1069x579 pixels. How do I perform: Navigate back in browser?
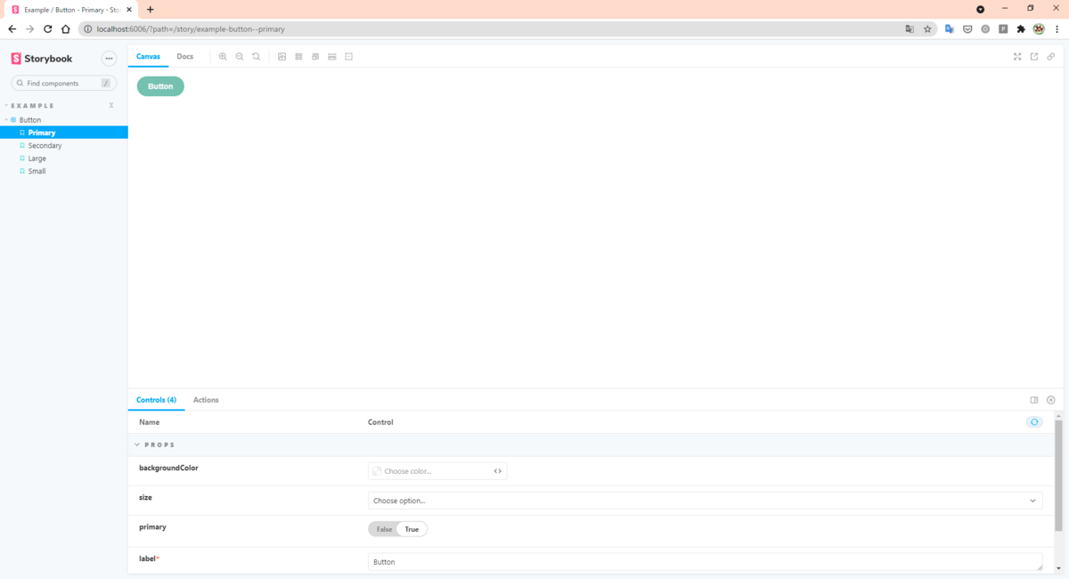(x=12, y=29)
